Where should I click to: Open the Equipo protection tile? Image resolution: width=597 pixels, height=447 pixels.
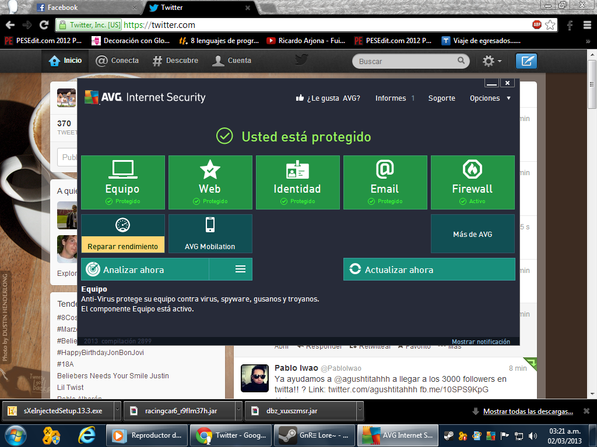(123, 182)
